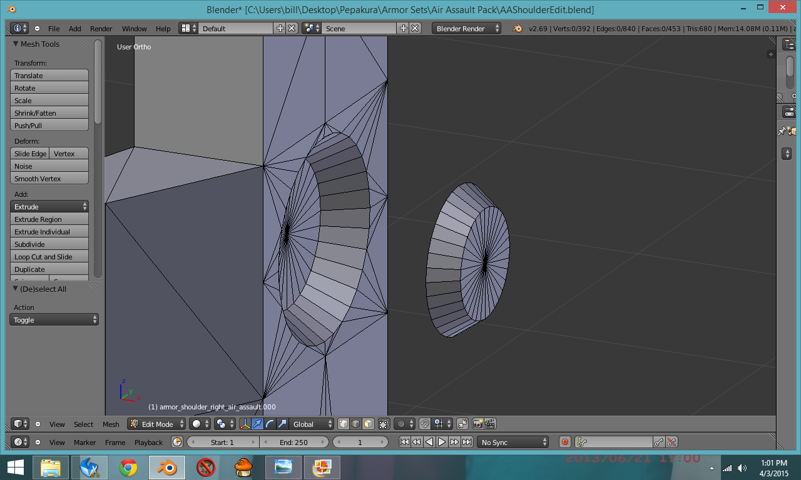Add a new screen layout

[280, 28]
